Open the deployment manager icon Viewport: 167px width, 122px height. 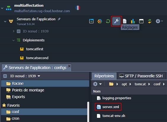click(x=91, y=21)
